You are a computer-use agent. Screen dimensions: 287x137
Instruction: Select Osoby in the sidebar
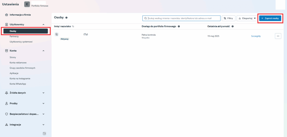(26, 31)
